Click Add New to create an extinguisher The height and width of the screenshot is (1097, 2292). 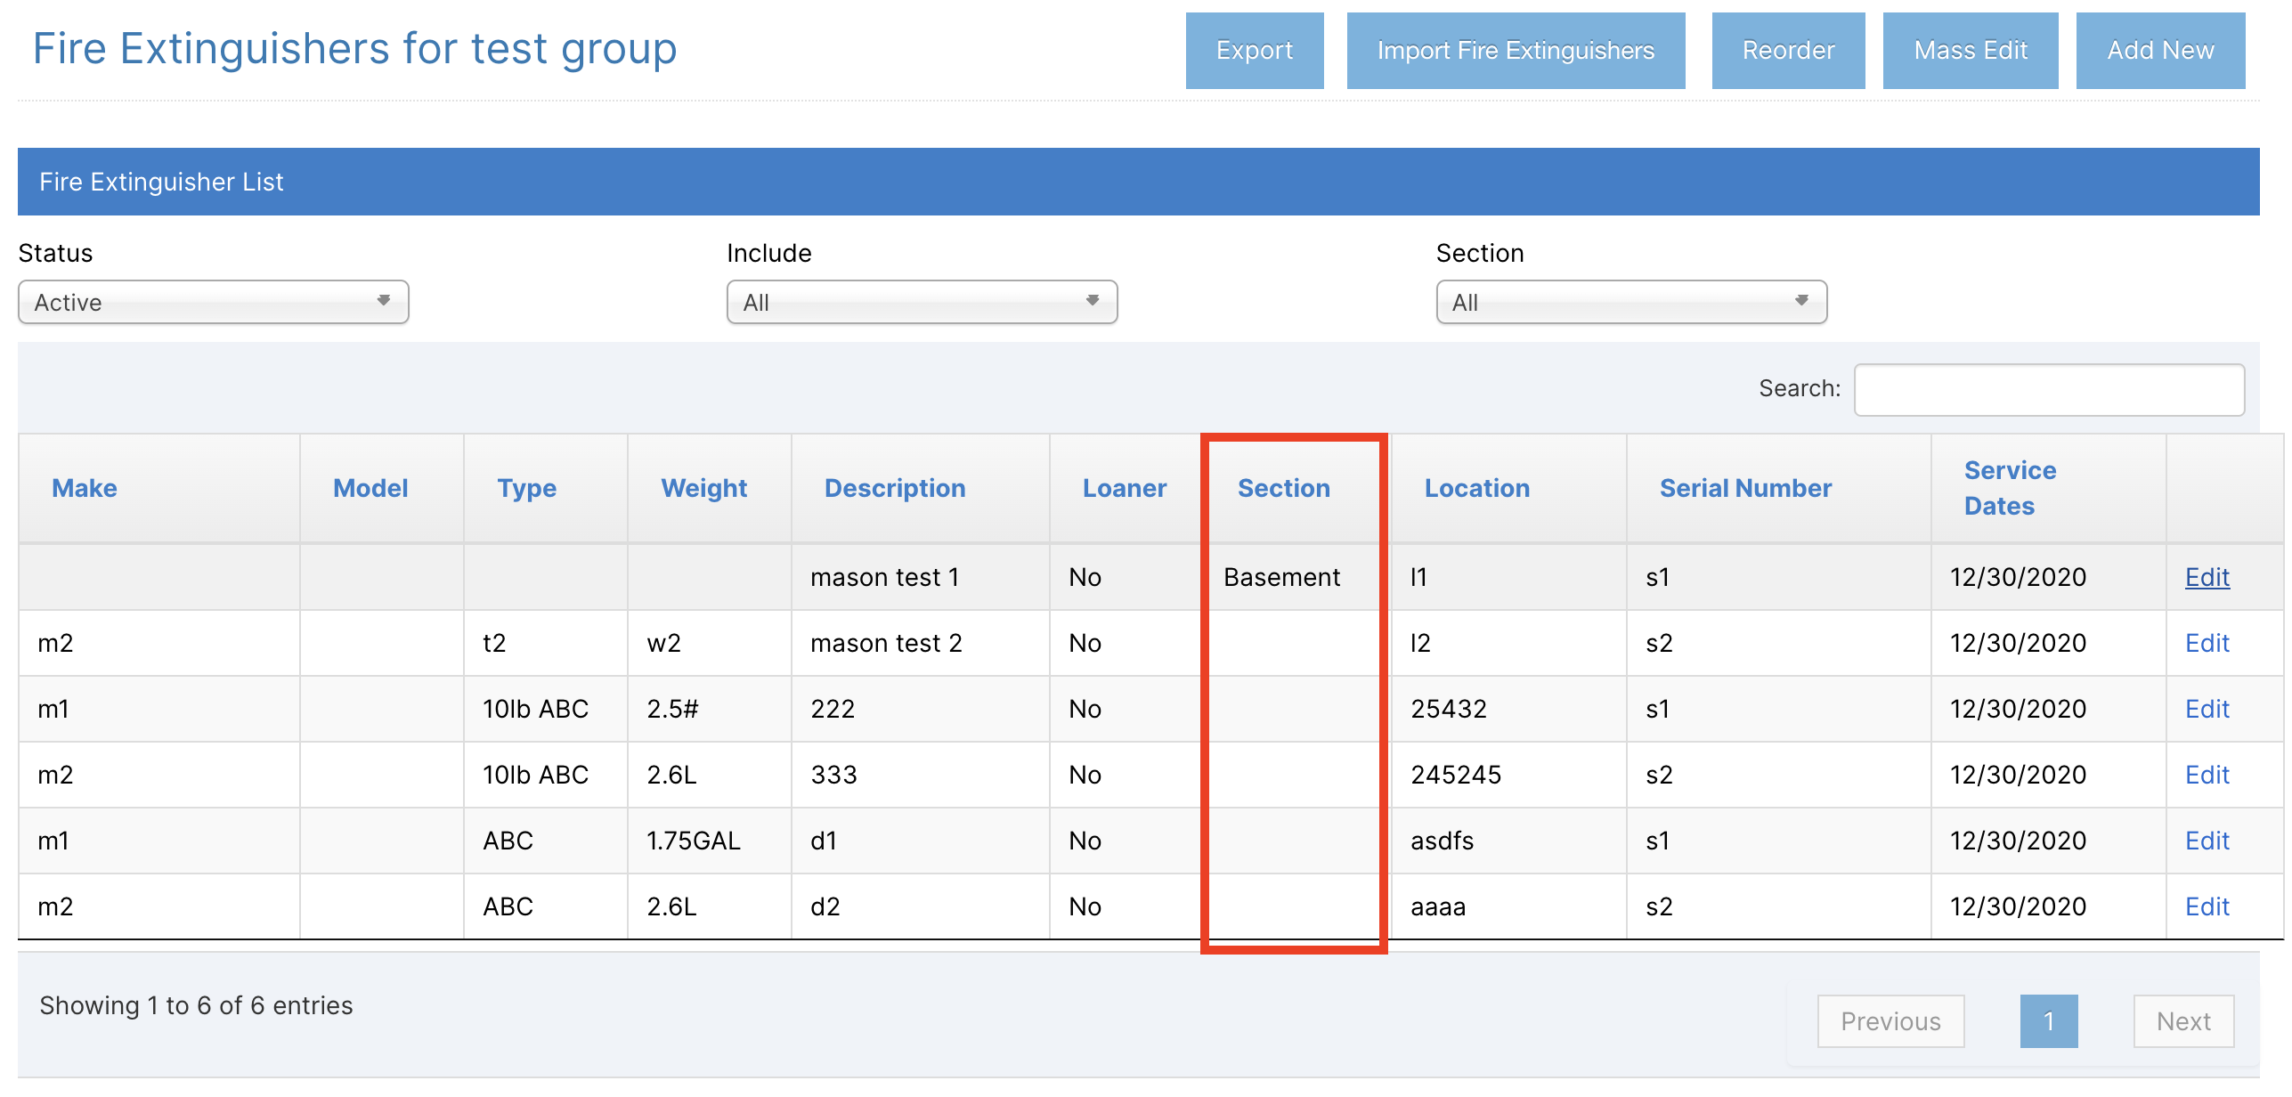click(x=2161, y=51)
